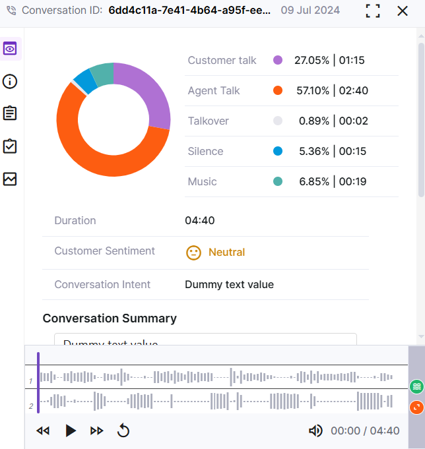
Task: Click the Silence value 5.36% | 00:15
Action: click(x=333, y=151)
